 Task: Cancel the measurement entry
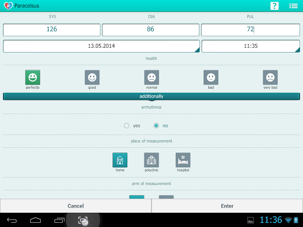click(76, 206)
